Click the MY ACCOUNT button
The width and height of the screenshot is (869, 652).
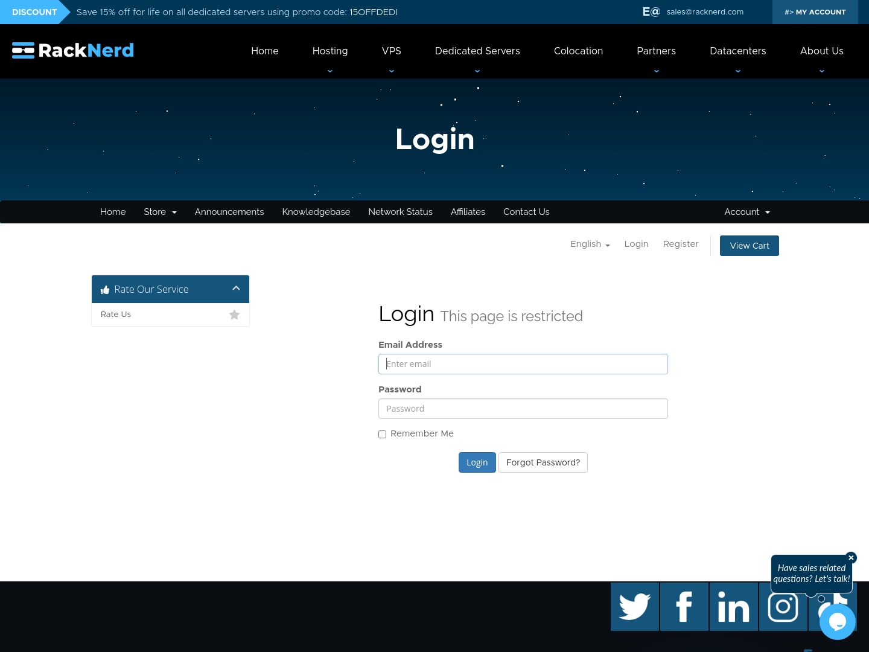click(815, 12)
